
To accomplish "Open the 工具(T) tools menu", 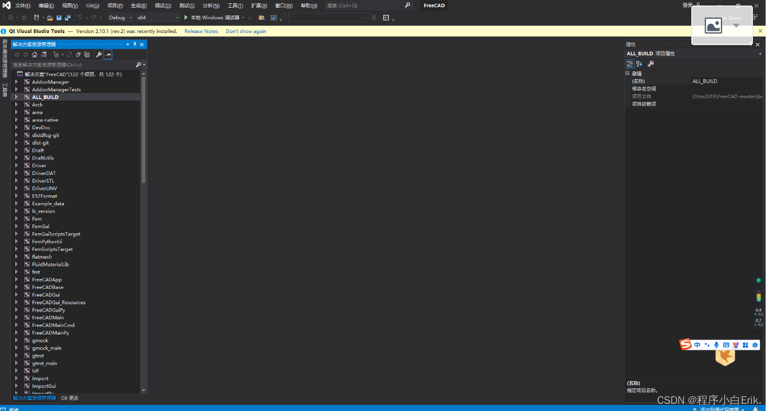I will [x=235, y=6].
